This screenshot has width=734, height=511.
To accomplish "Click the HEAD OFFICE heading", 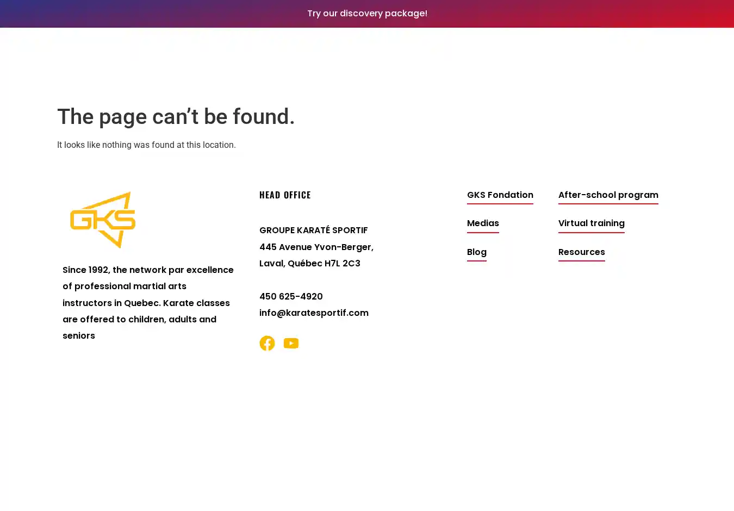I will pos(285,195).
